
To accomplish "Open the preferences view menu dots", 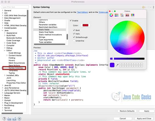I will tap(154, 7).
